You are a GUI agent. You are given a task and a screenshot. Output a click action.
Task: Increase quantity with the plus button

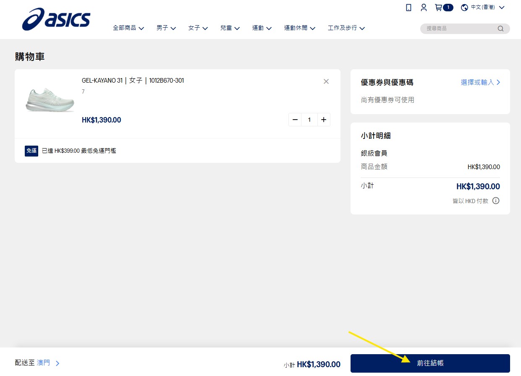pyautogui.click(x=324, y=120)
